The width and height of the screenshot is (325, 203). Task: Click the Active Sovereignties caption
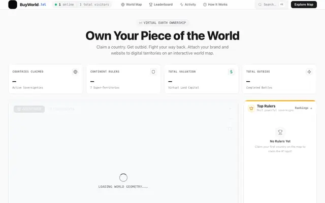point(27,88)
